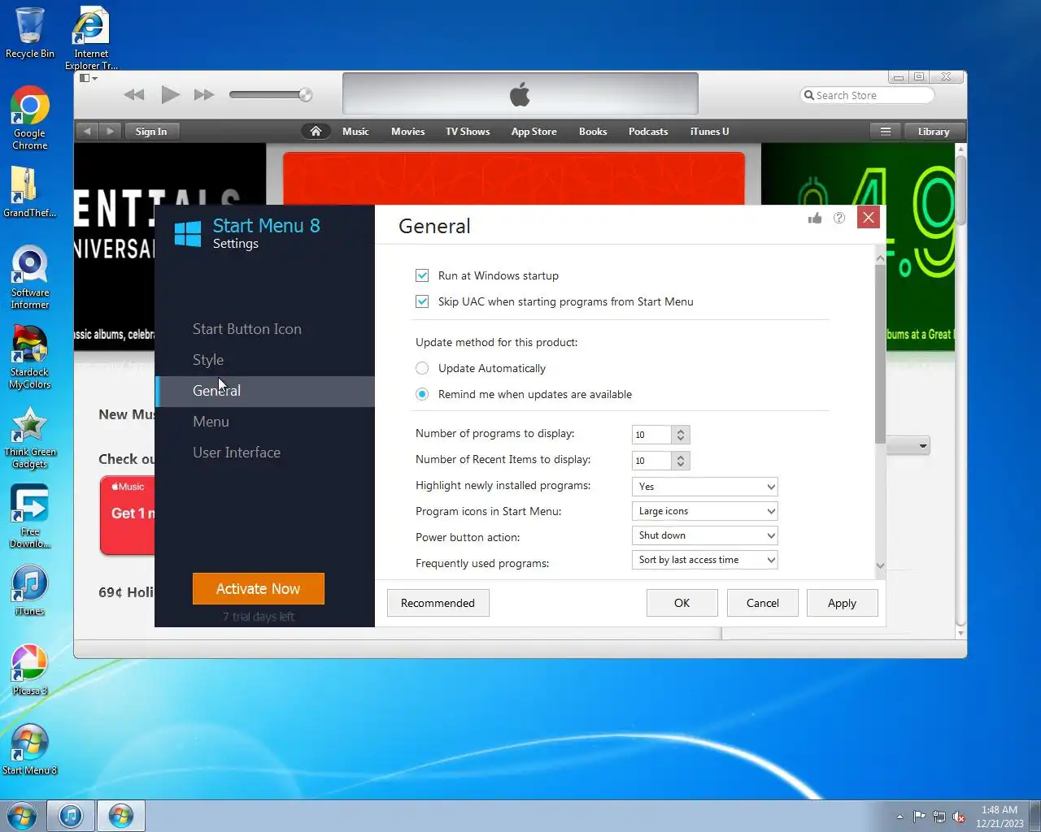The width and height of the screenshot is (1041, 832).
Task: Switch to iTunes taskbar button
Action: coord(71,816)
